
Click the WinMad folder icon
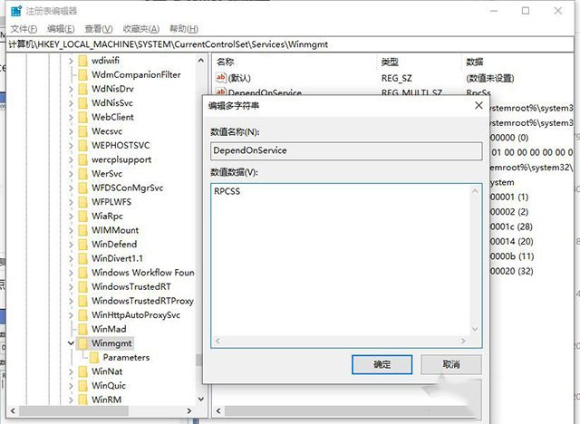pyautogui.click(x=82, y=329)
